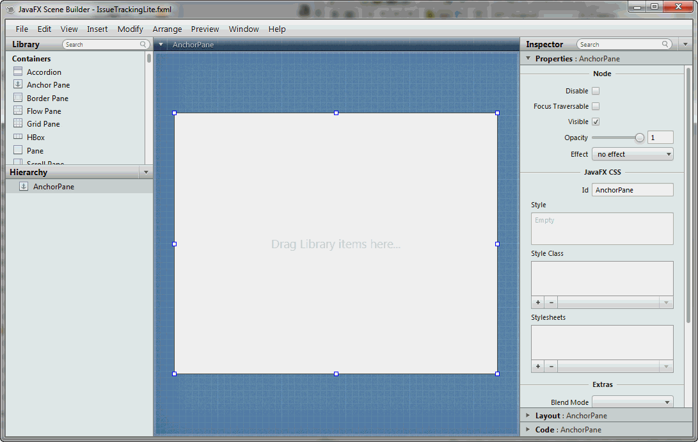The height and width of the screenshot is (442, 698).
Task: Click the Inspector search magnifier icon
Action: (665, 44)
